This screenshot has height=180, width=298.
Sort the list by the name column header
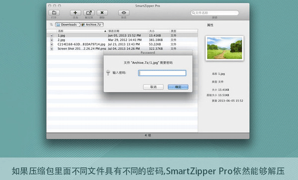pyautogui.click(x=82, y=31)
